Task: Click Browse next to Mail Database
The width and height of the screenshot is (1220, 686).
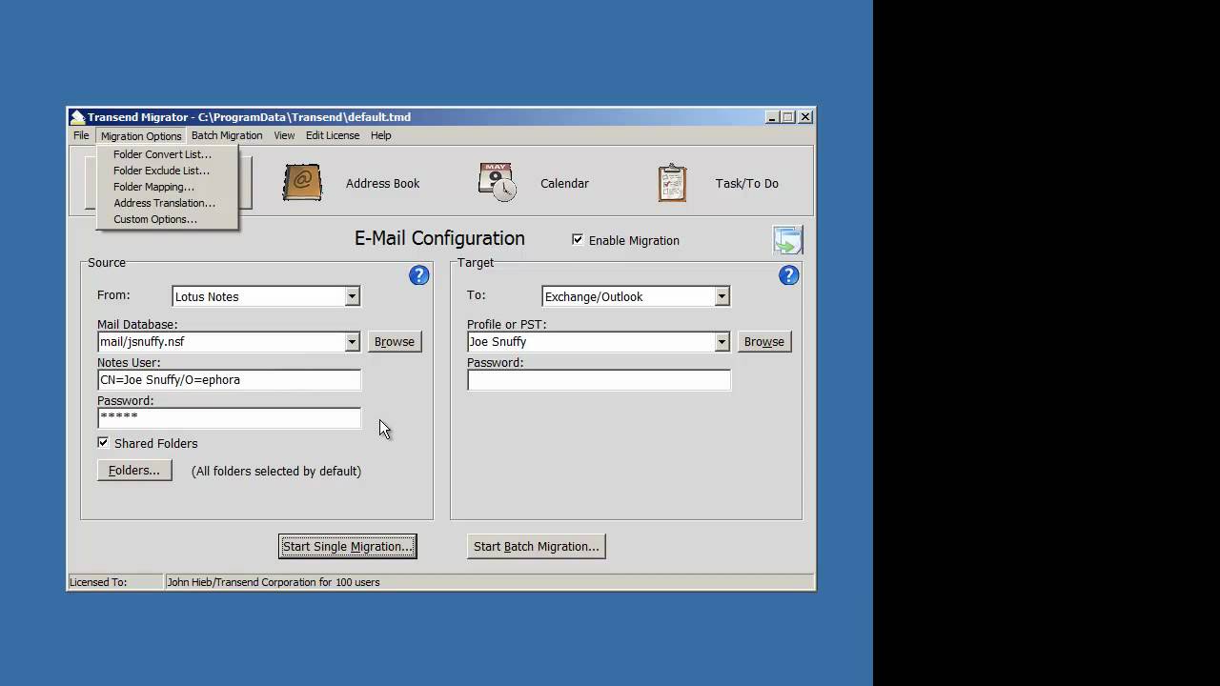Action: coord(395,341)
